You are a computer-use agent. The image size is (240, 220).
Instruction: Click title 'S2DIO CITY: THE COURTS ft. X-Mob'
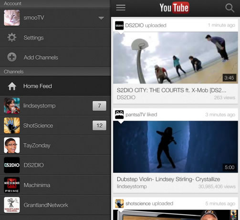171,90
